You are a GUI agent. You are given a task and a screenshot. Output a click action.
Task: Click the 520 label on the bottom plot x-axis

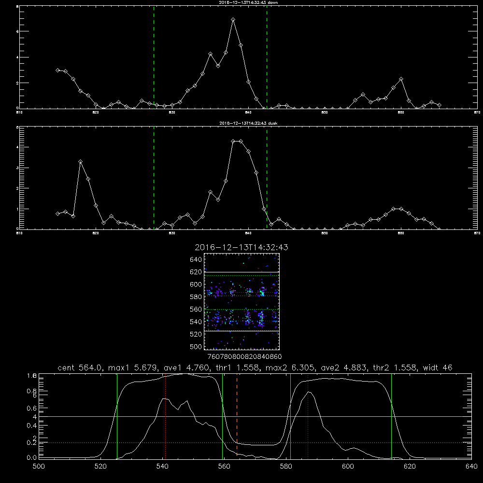click(100, 467)
